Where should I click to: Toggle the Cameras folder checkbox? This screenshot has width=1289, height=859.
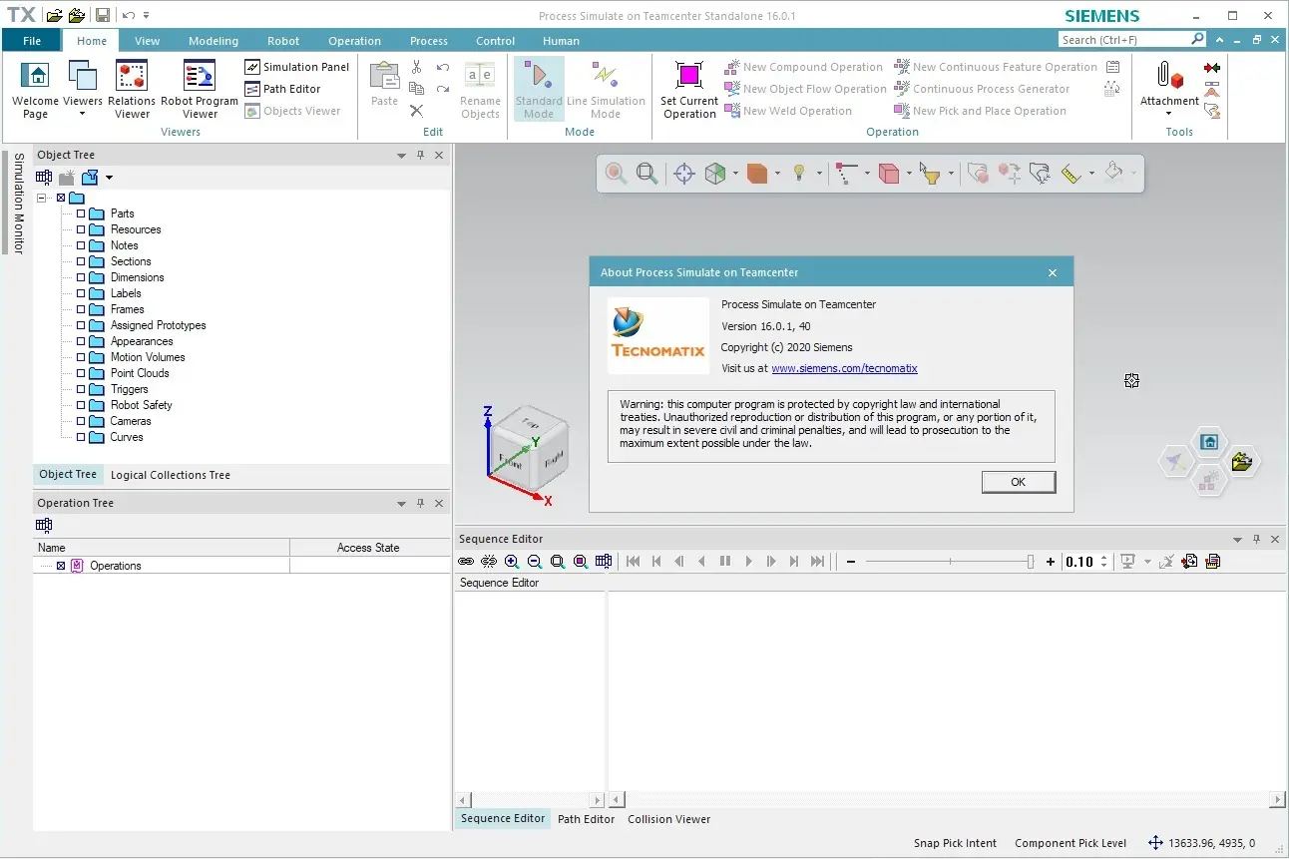tap(82, 421)
